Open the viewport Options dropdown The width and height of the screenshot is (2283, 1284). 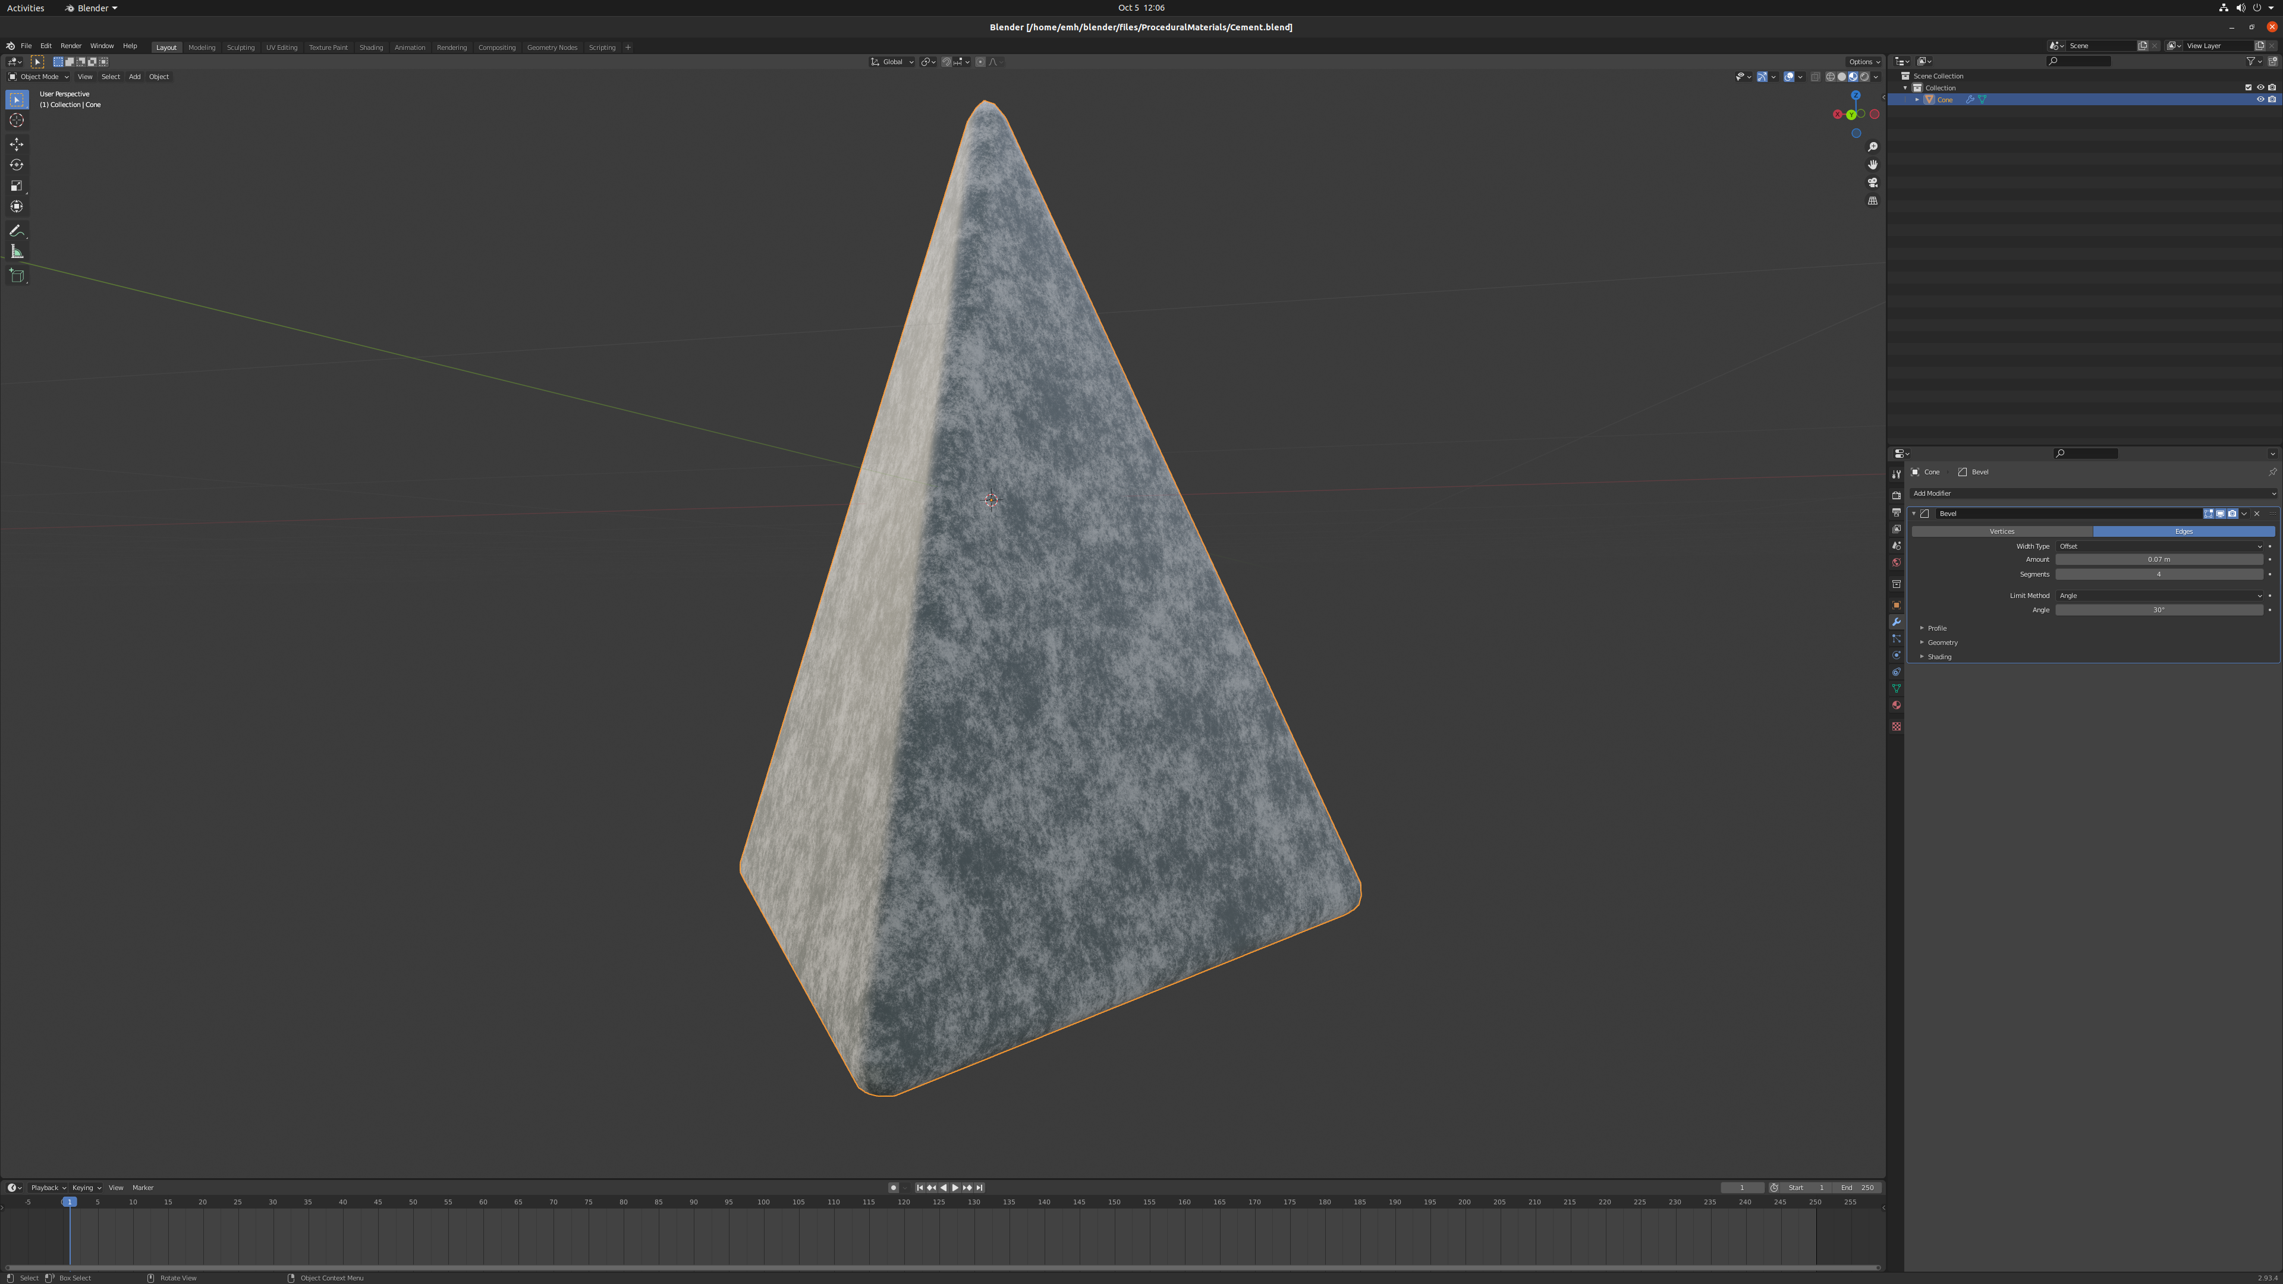1864,62
